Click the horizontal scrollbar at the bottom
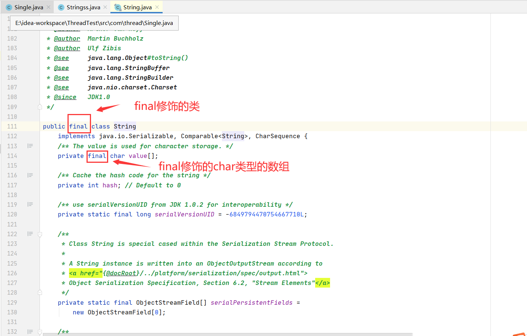The width and height of the screenshot is (527, 336). [228, 335]
